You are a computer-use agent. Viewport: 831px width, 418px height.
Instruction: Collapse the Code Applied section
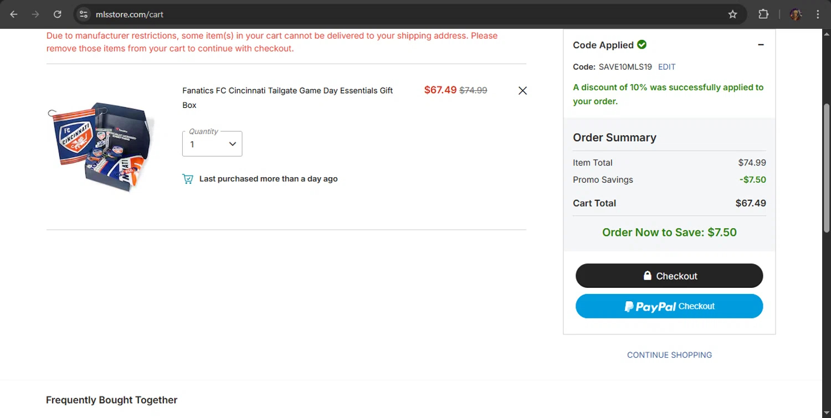pyautogui.click(x=761, y=45)
